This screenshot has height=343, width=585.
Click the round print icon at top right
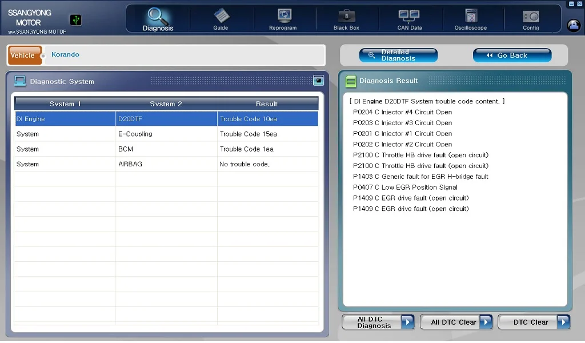coord(574,25)
